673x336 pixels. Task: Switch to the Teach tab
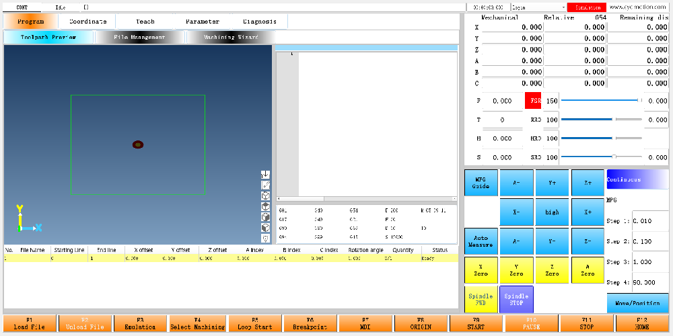[x=145, y=22]
